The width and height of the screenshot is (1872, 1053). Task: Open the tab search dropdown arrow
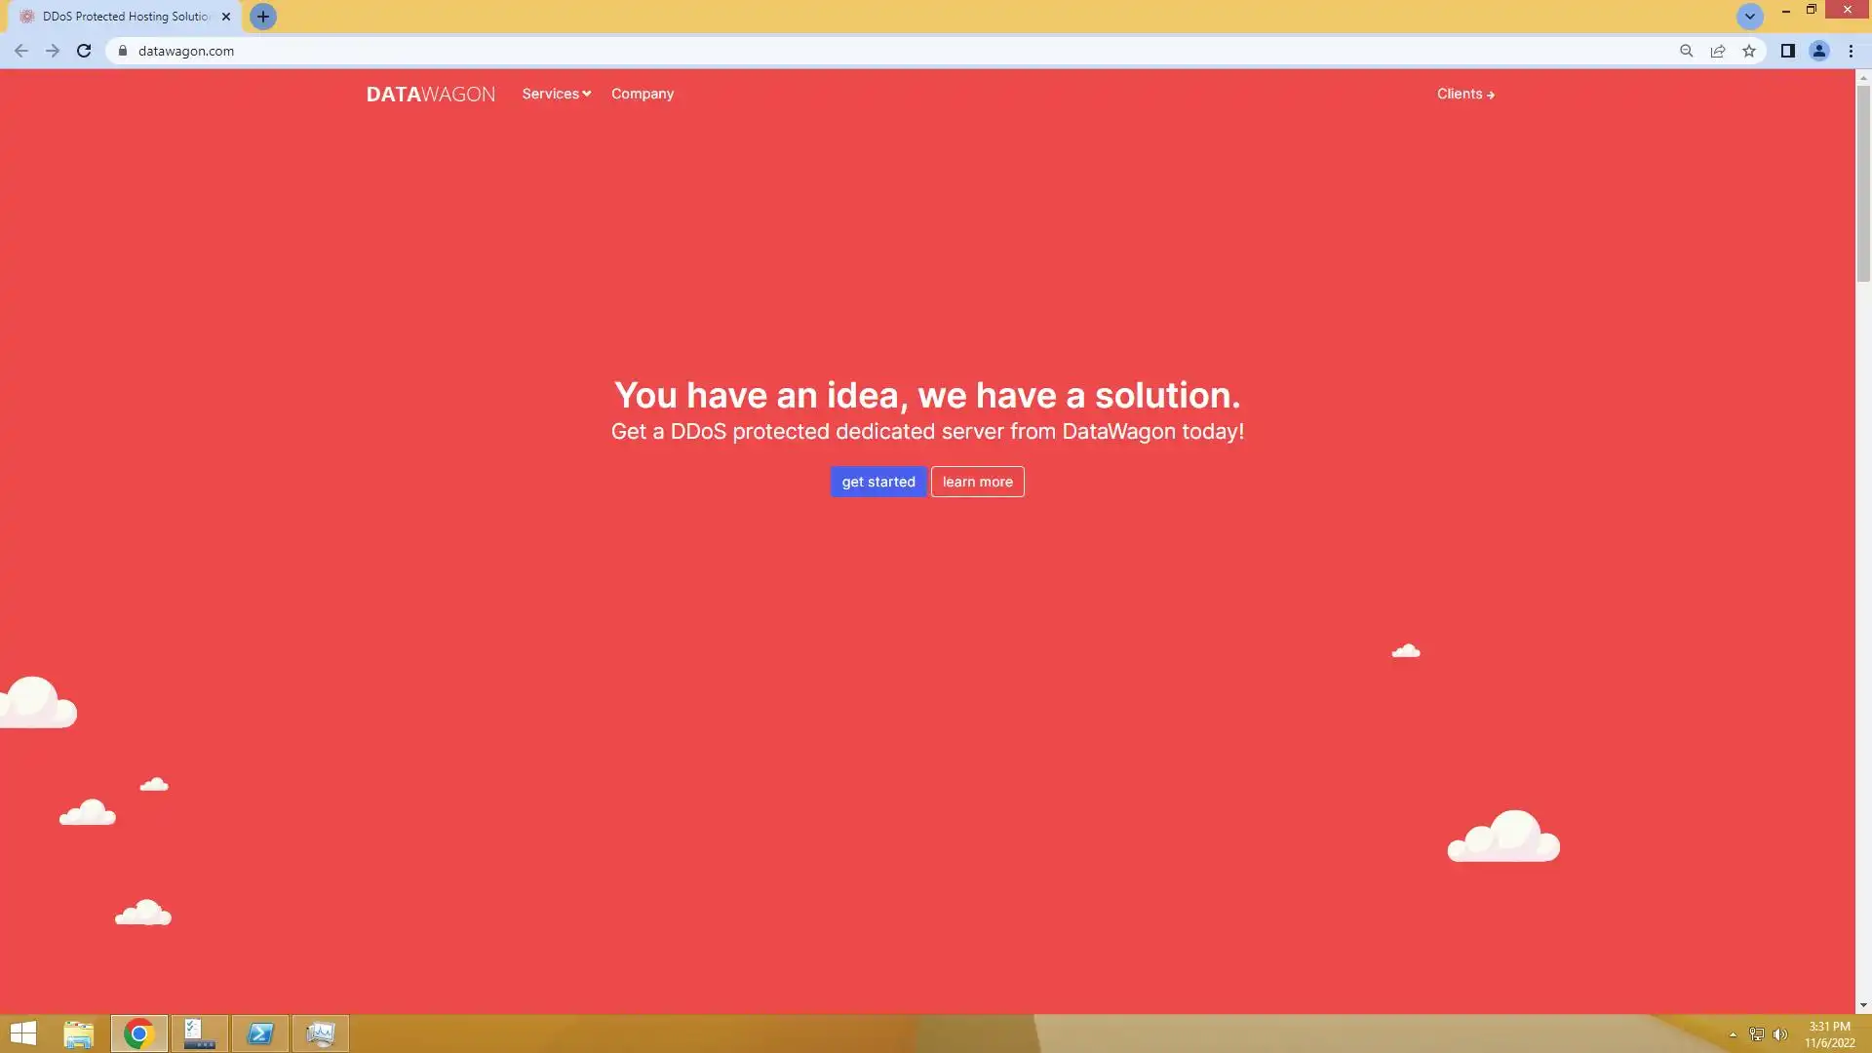(1749, 17)
